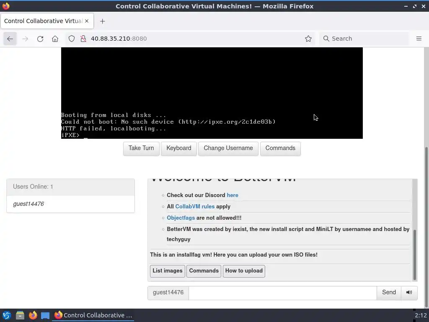Focus Control Collaborative taskbar window entry
This screenshot has width=429, height=322.
click(93, 315)
